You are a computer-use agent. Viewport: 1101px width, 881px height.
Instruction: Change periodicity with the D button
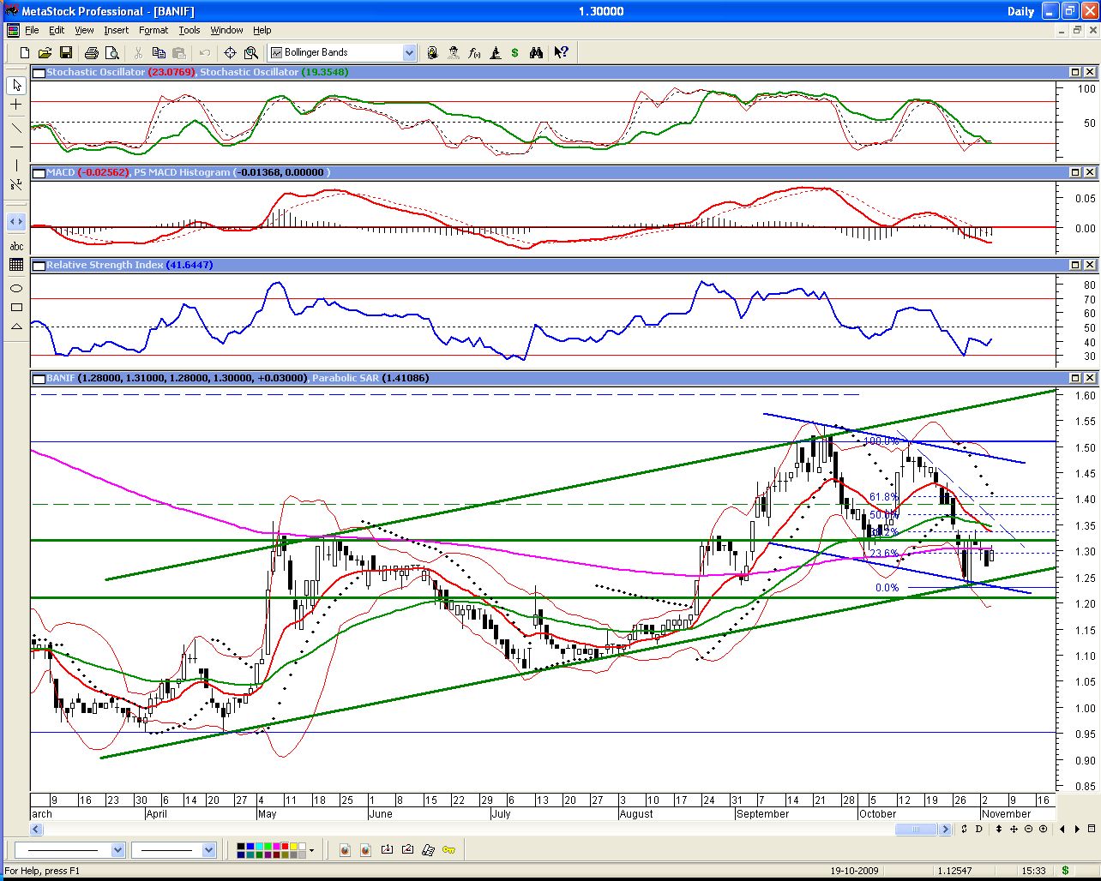(978, 829)
